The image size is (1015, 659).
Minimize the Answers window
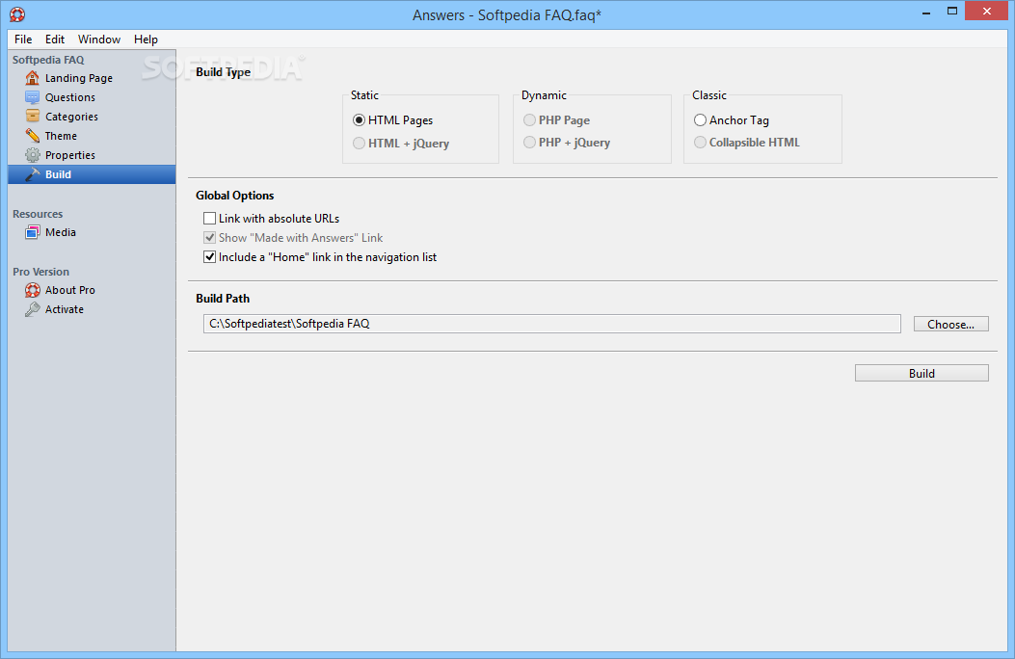pyautogui.click(x=926, y=12)
